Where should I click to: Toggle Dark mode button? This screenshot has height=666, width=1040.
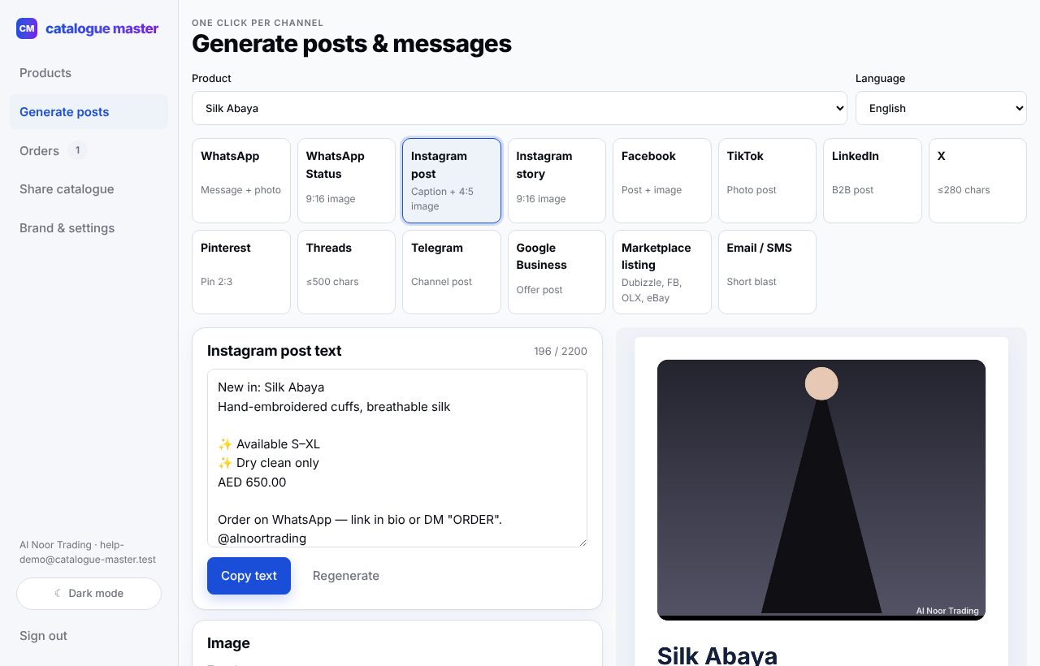(89, 594)
